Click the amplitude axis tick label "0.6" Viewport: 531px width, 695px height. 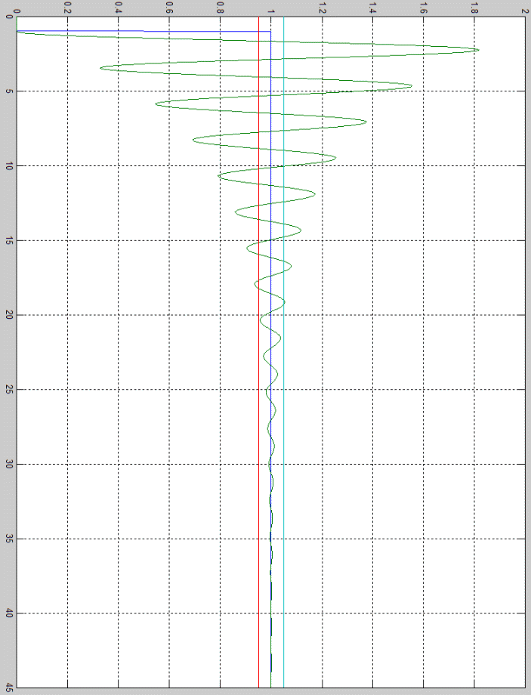tap(169, 9)
